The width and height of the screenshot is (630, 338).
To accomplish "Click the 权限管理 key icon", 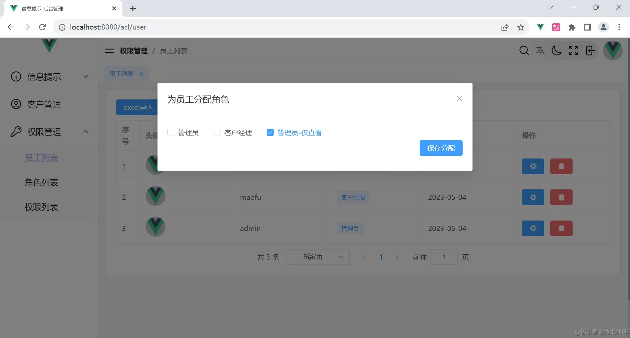I will [x=16, y=132].
